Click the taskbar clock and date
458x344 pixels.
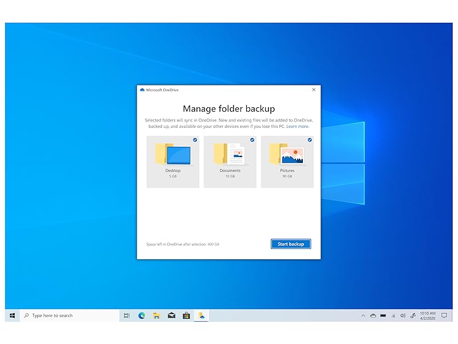tap(428, 315)
